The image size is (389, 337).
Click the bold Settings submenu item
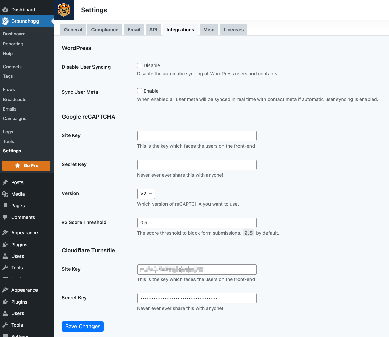(12, 151)
